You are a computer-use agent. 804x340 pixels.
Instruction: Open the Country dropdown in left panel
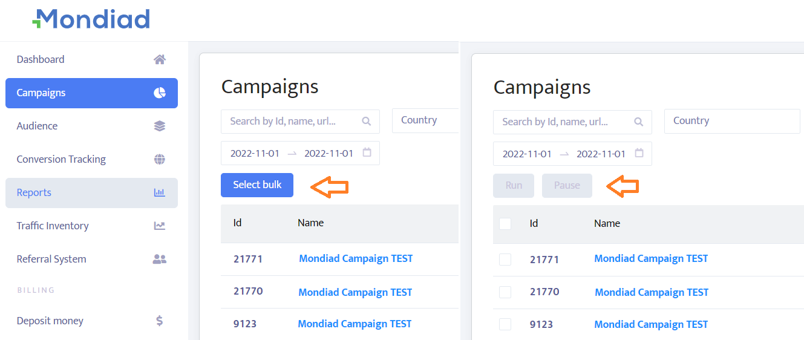tap(425, 120)
